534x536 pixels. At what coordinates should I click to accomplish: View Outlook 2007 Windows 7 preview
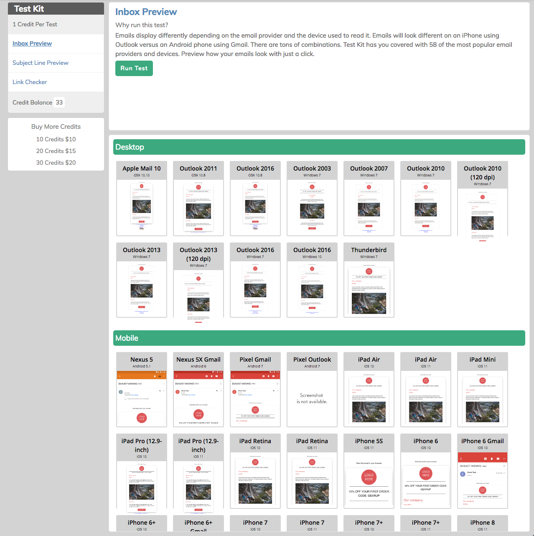pyautogui.click(x=369, y=199)
